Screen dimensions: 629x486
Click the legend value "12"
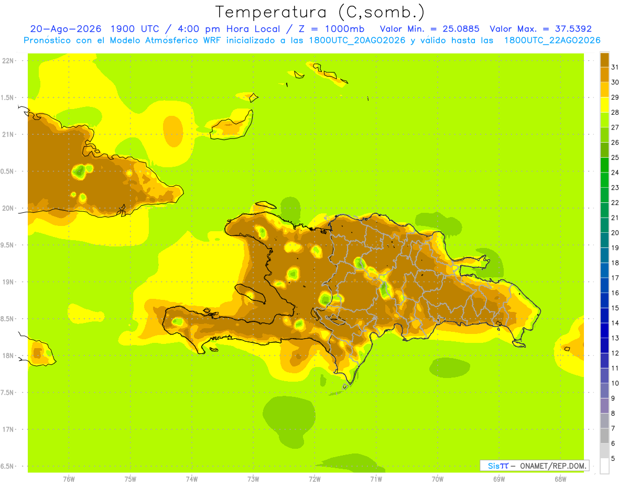click(615, 353)
